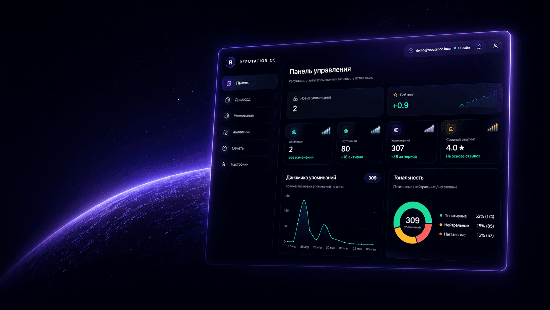Viewport: 550px width, 310px height.
Task: Click the bar chart icon in Источники card
Action: pyautogui.click(x=375, y=130)
